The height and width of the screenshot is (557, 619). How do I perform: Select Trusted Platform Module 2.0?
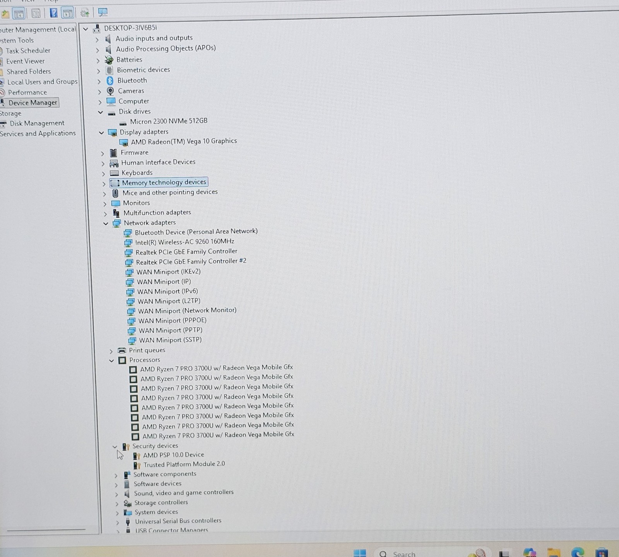point(184,464)
